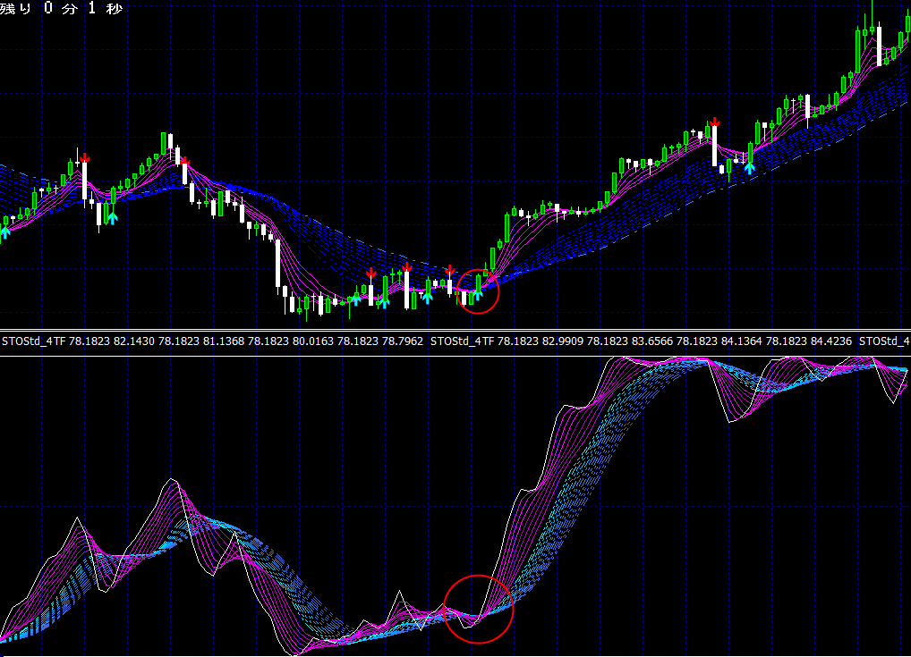Viewport: 911px width, 657px height.
Task: Click the indicator value 81.1368
Action: 224,341
